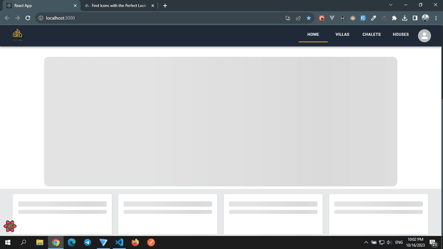Screen dimensions: 443x249
Task: Select the CHALETS nav tab
Action: click(x=371, y=35)
